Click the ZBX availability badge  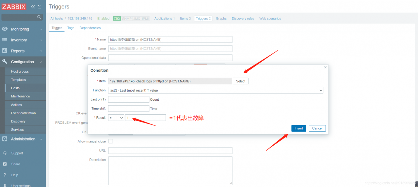pyautogui.click(x=117, y=19)
